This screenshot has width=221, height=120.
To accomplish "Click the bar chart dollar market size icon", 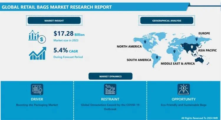I will tap(37, 36).
